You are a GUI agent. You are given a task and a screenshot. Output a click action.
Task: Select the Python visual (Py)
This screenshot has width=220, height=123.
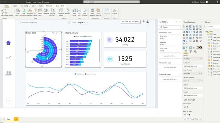[197, 38]
